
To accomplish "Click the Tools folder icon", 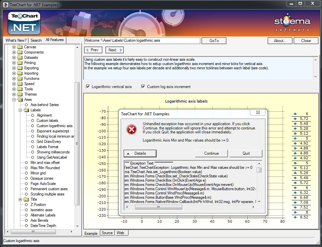I will (x=20, y=89).
